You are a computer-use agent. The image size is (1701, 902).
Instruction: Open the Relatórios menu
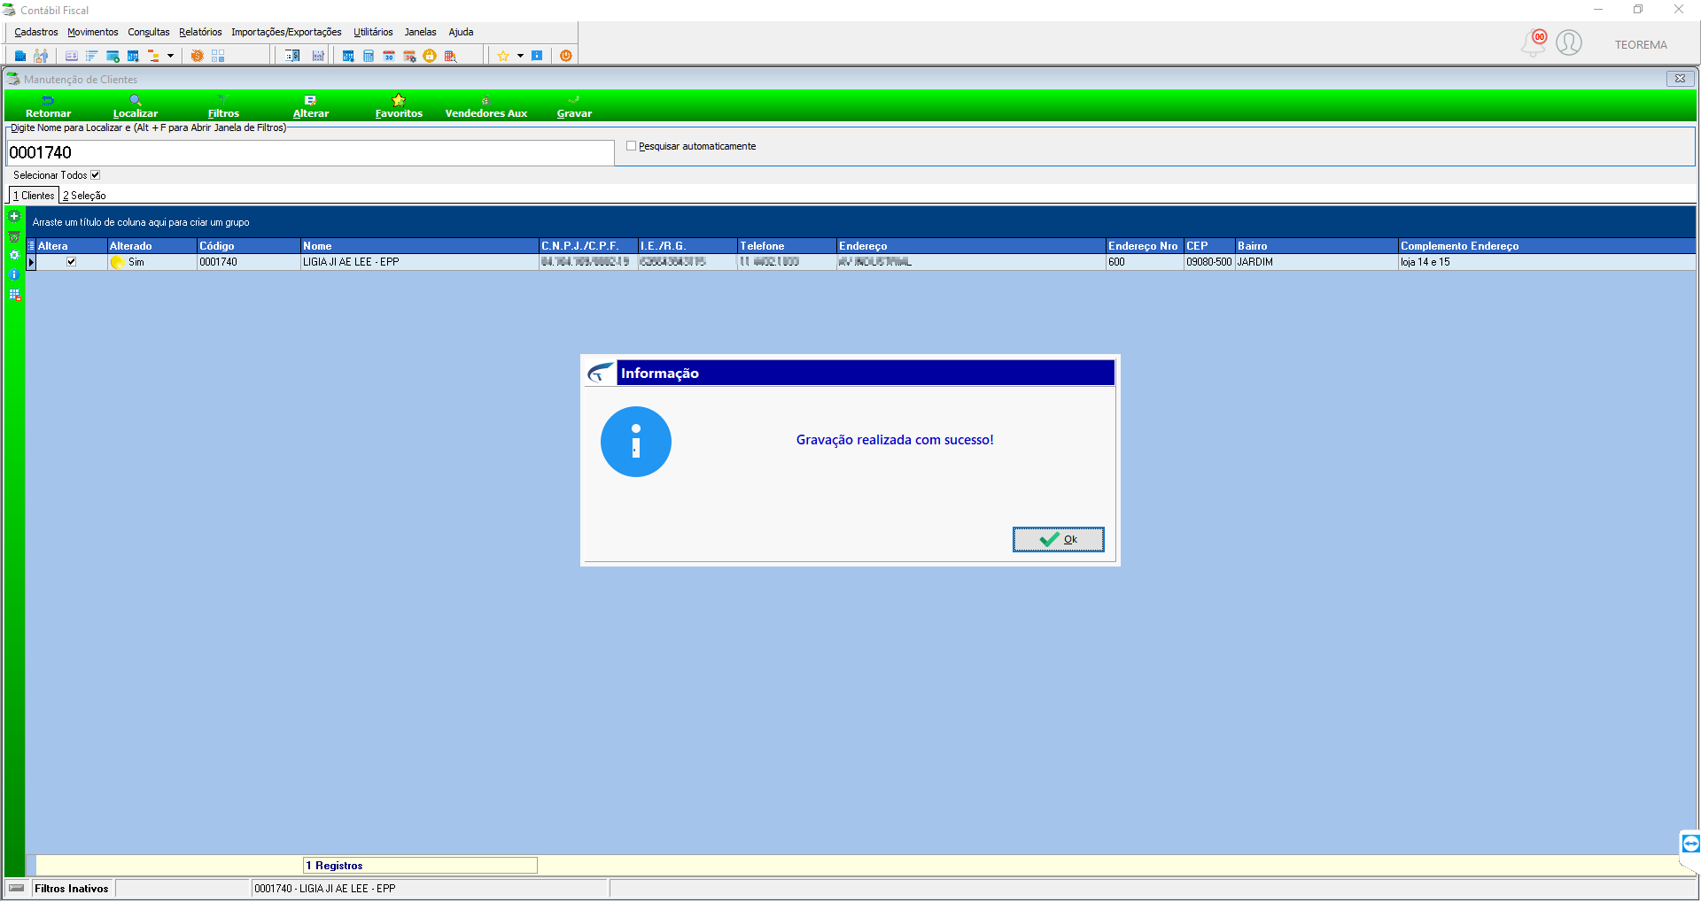tap(200, 32)
